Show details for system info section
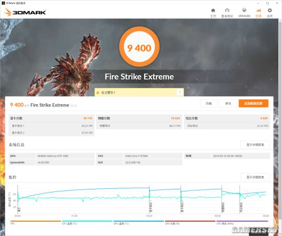282x236 pixels. point(255,144)
